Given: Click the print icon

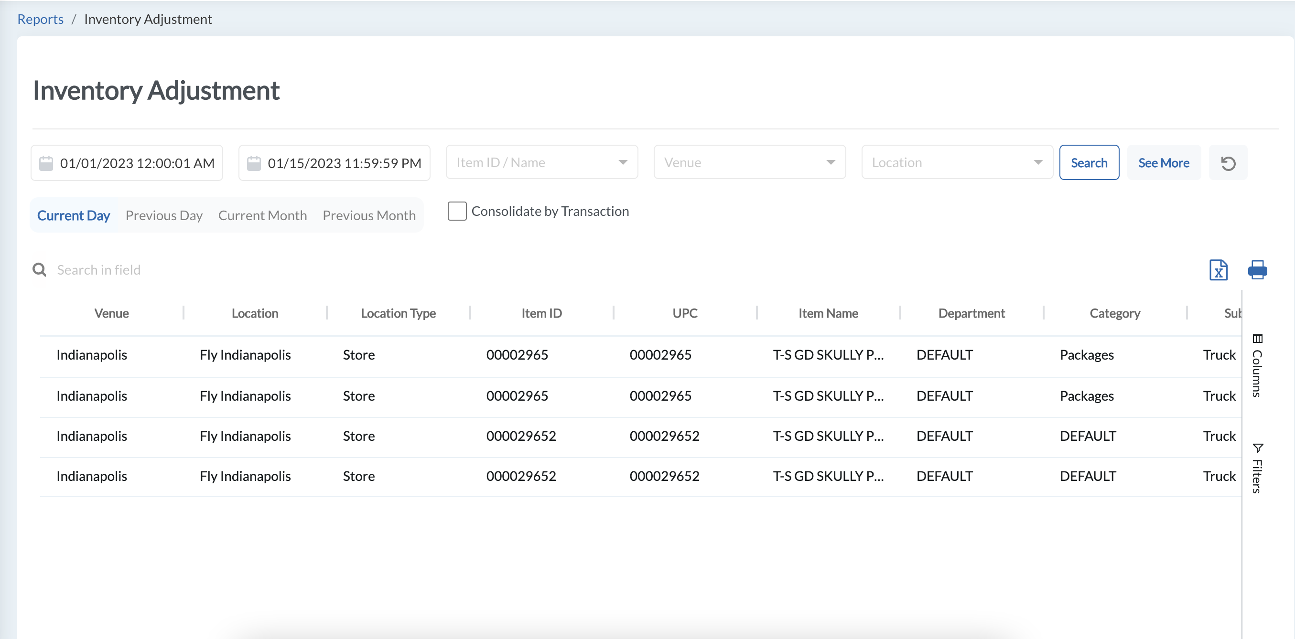Looking at the screenshot, I should (1257, 270).
